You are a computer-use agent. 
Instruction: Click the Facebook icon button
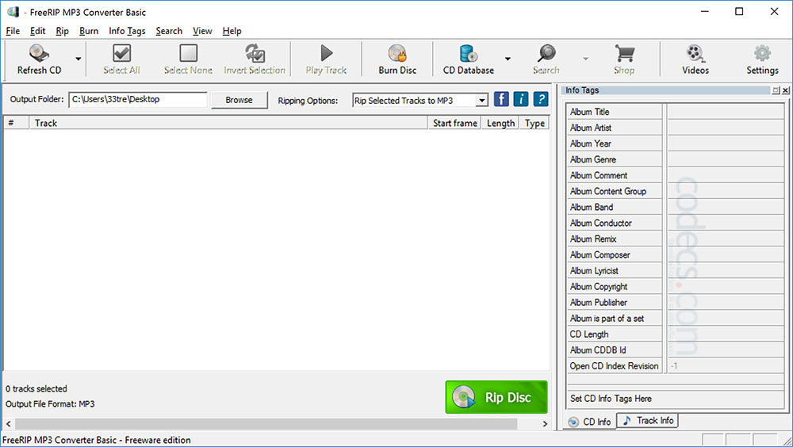pos(501,99)
